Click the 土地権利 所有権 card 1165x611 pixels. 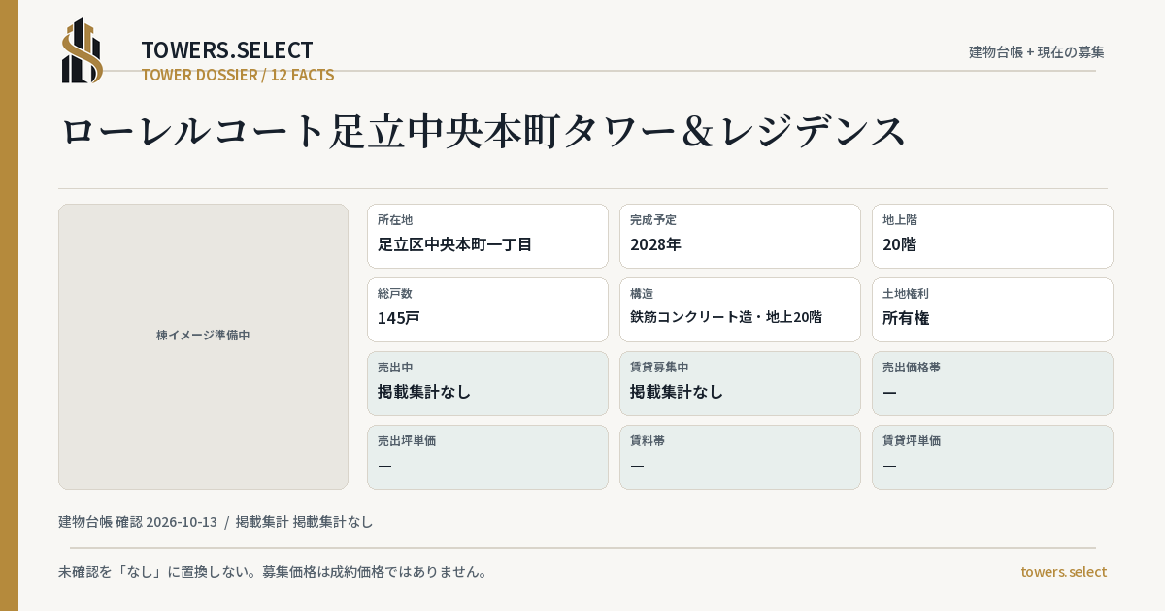(992, 309)
